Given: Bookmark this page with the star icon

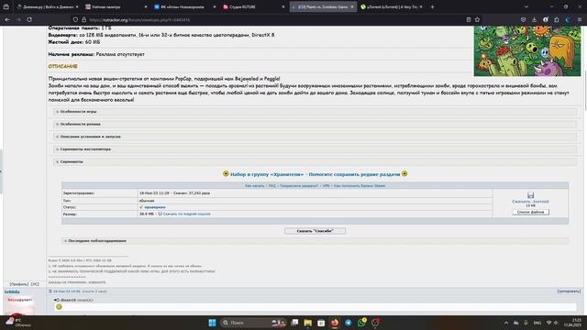Looking at the screenshot, I should point(477,19).
